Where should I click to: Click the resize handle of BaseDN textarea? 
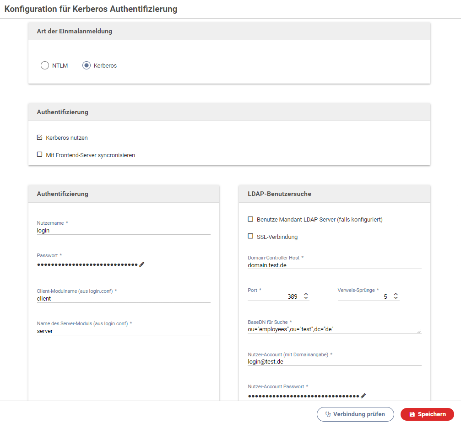pyautogui.click(x=419, y=331)
